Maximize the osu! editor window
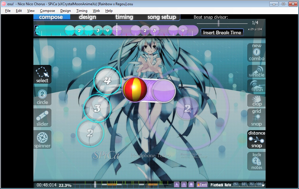The image size is (299, 189). coord(283,4)
